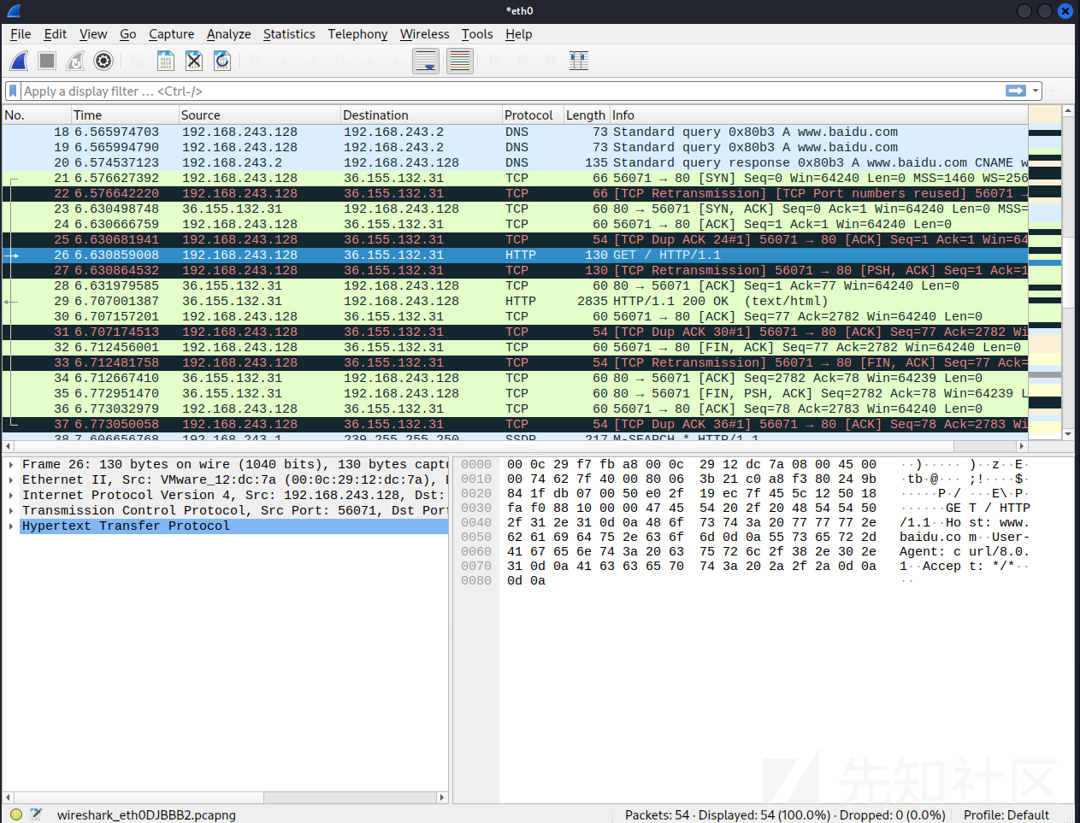Apply display filter with the arrow button
The width and height of the screenshot is (1080, 823).
[x=1015, y=91]
